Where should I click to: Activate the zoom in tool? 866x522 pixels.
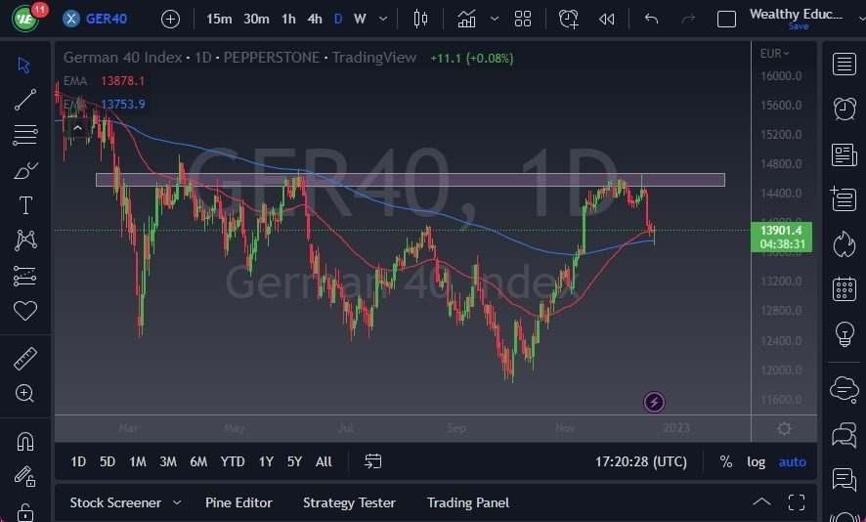click(24, 393)
